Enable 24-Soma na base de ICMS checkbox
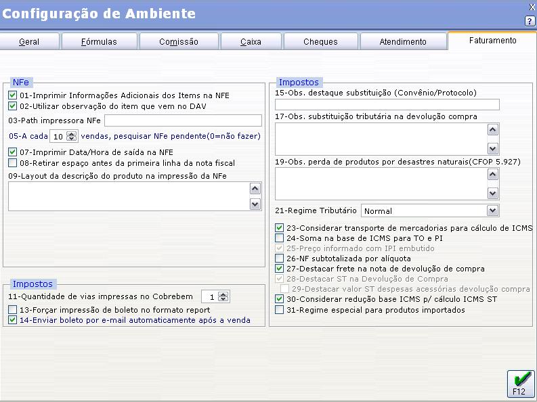537x402 pixels. (280, 238)
